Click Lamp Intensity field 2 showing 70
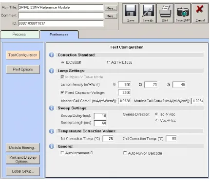The height and width of the screenshot is (182, 210). click(x=151, y=85)
